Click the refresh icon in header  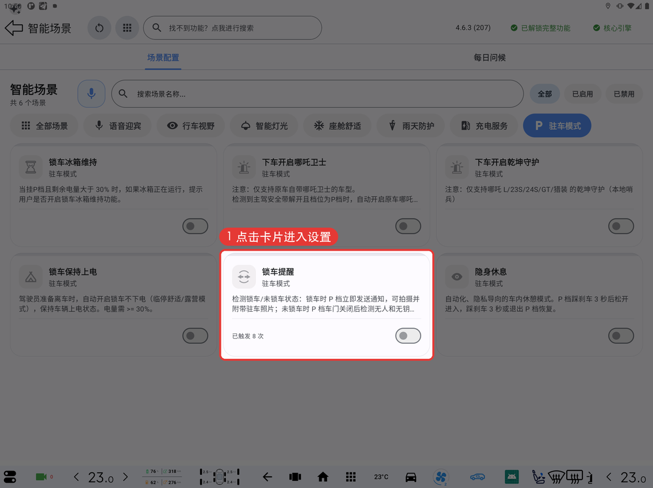click(99, 28)
